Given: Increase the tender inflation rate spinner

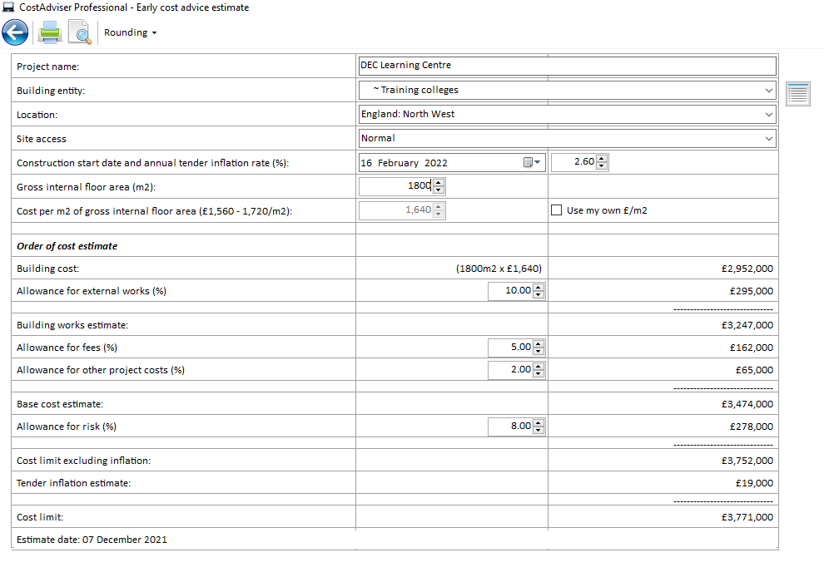Looking at the screenshot, I should pyautogui.click(x=602, y=159).
